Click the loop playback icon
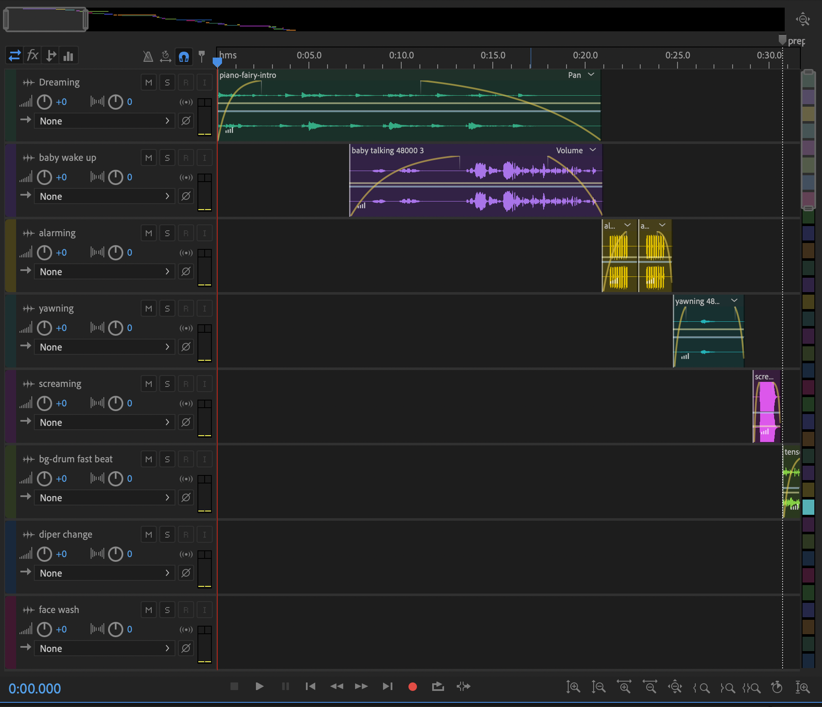Screen dimensions: 822x707 (438, 687)
